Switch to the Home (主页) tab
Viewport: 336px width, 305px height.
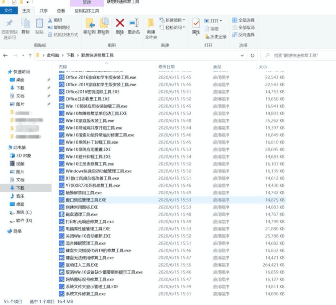[26, 11]
